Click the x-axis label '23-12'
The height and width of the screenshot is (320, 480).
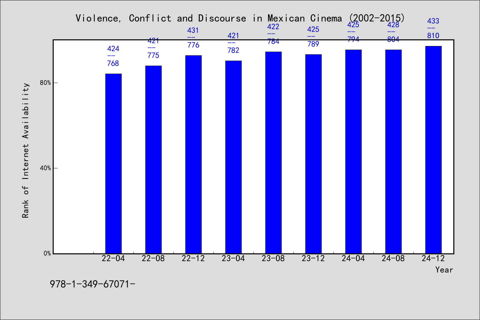pos(313,258)
